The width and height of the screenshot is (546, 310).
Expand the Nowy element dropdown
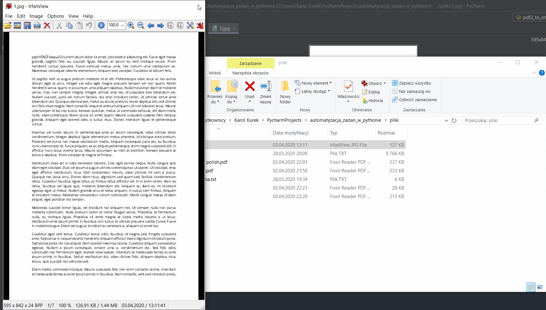331,83
